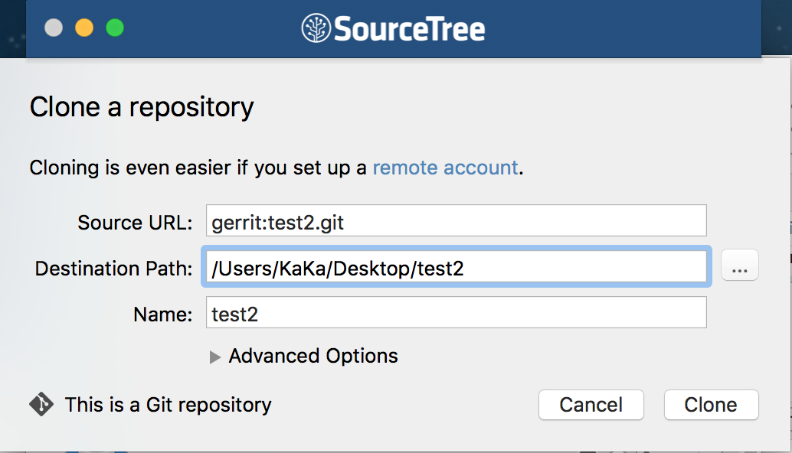
Task: Click the 'Destination Path:' label
Action: (x=113, y=269)
